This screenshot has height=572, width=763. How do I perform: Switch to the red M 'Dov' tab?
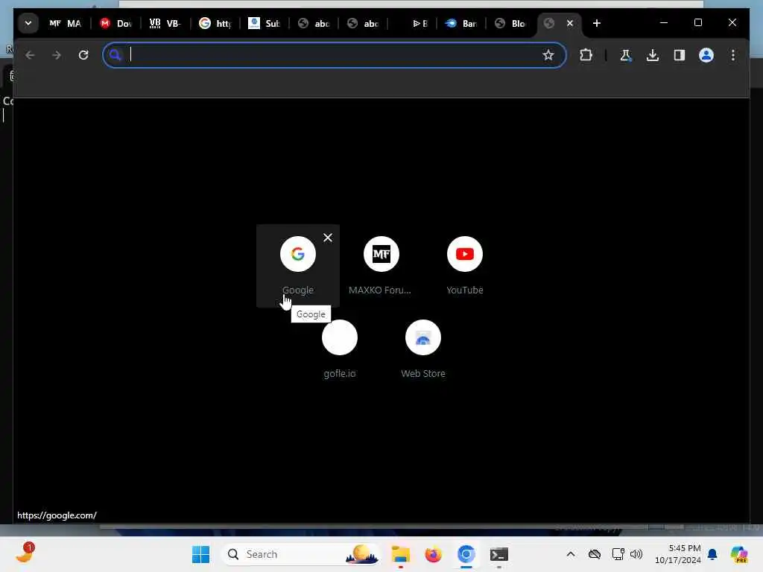115,23
